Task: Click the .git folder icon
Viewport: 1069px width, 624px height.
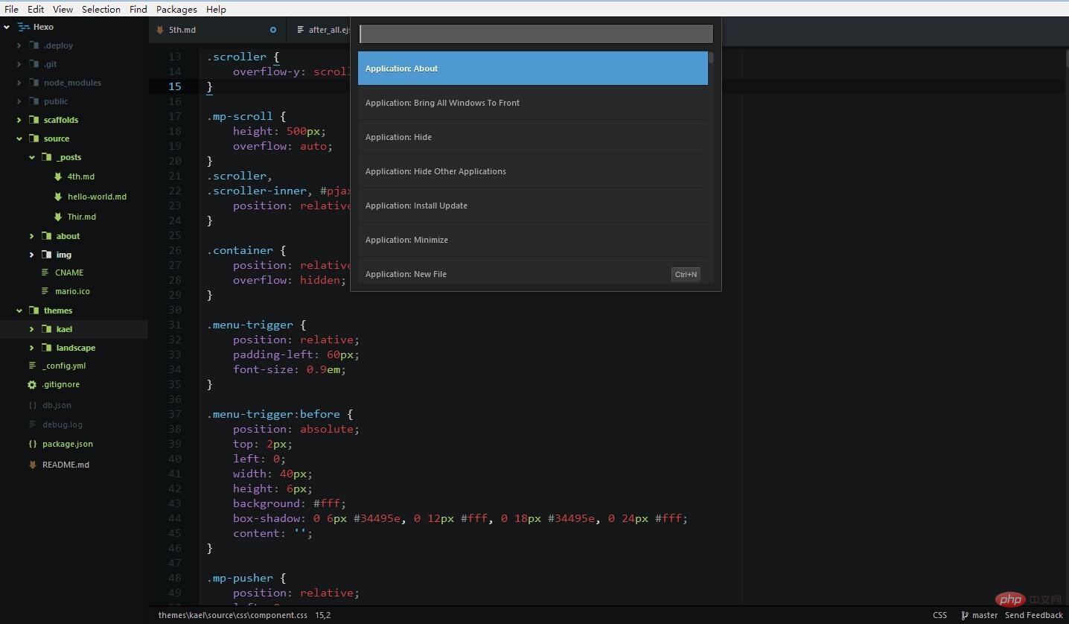Action: tap(33, 64)
